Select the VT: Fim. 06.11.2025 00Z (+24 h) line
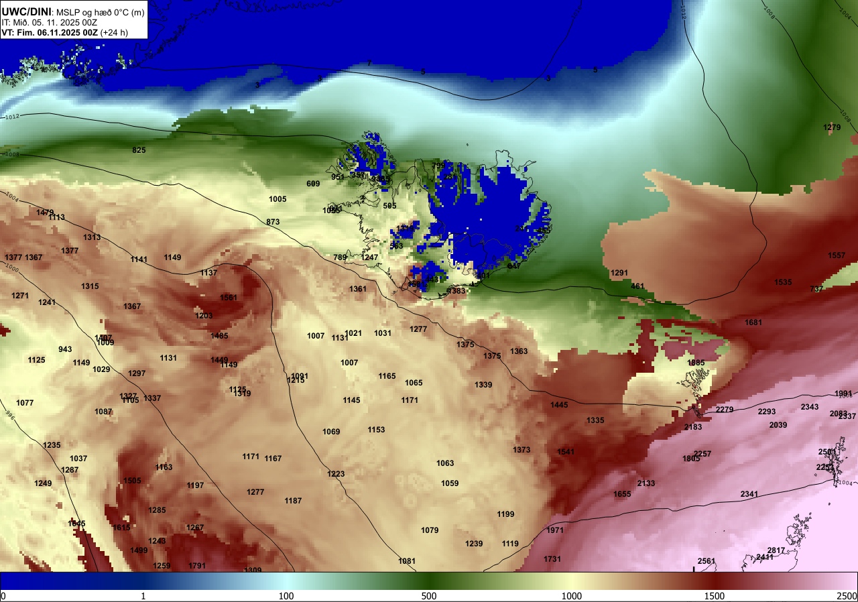This screenshot has height=602, width=858. pyautogui.click(x=64, y=32)
